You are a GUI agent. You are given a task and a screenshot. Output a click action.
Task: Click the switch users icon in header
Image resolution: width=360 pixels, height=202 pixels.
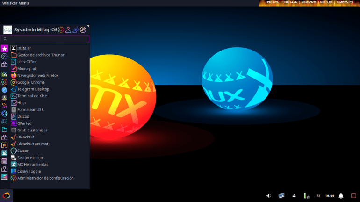76,30
